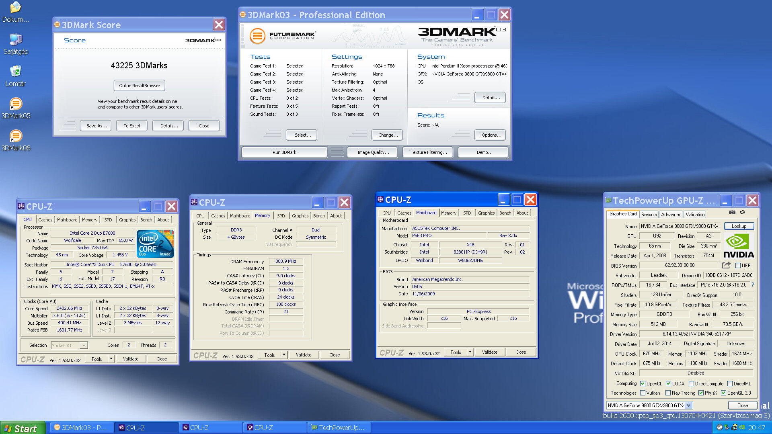Click the GPU-Z BIOS export share icon

coord(726,265)
